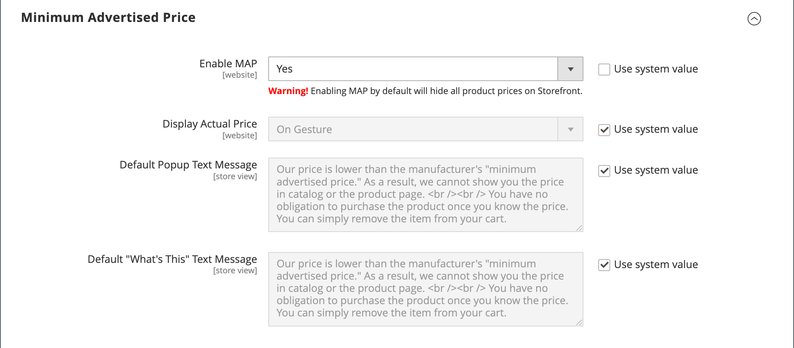Click the Display Actual Price label
The image size is (794, 348).
210,124
